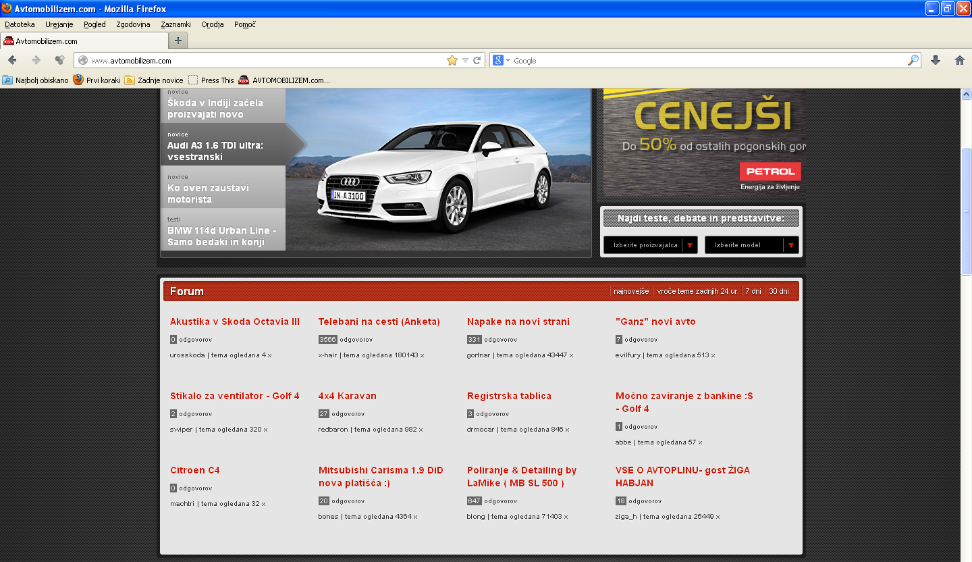Image resolution: width=972 pixels, height=562 pixels.
Task: Open the Datoteka menu
Action: pyautogui.click(x=20, y=24)
